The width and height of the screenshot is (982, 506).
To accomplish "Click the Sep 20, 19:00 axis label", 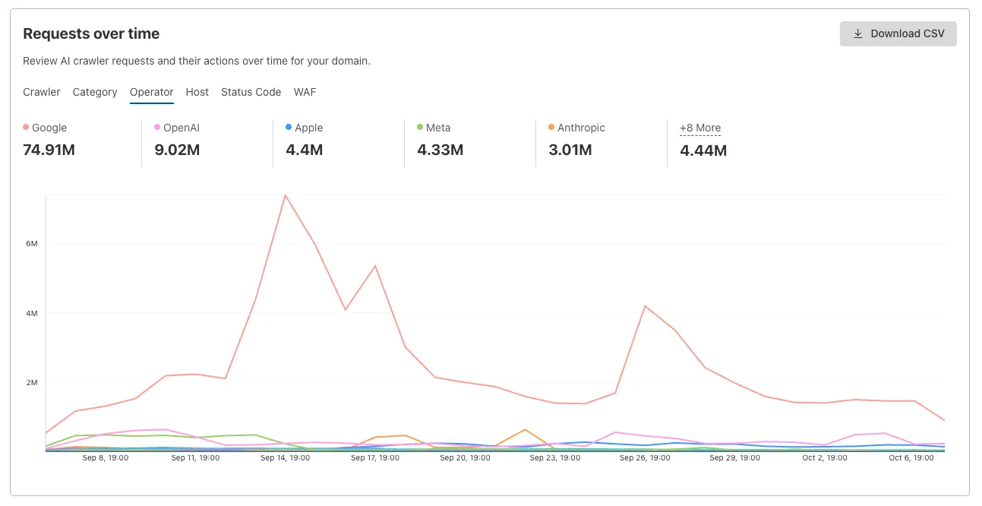I will pyautogui.click(x=466, y=457).
